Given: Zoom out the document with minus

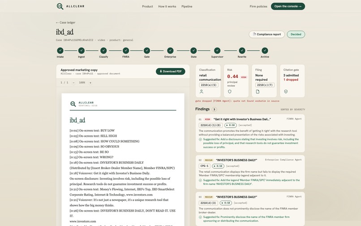Looking at the screenshot, I should (x=73, y=83).
